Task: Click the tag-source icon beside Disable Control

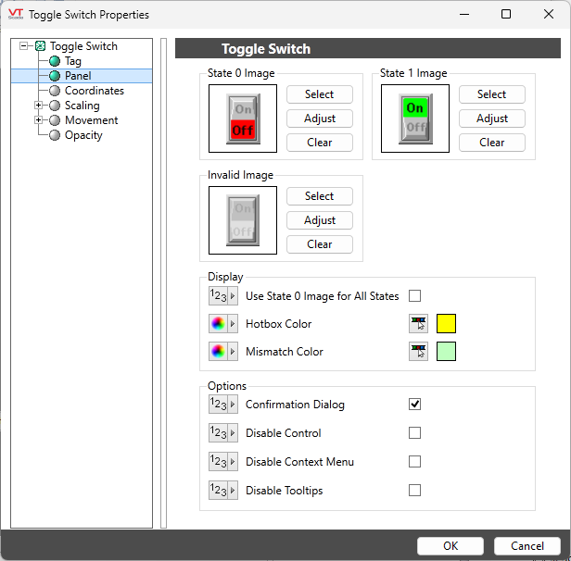Action: click(223, 433)
